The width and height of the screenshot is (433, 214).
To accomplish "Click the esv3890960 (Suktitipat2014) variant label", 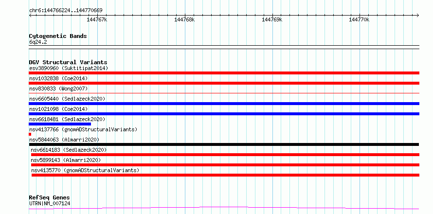I will click(69, 68).
